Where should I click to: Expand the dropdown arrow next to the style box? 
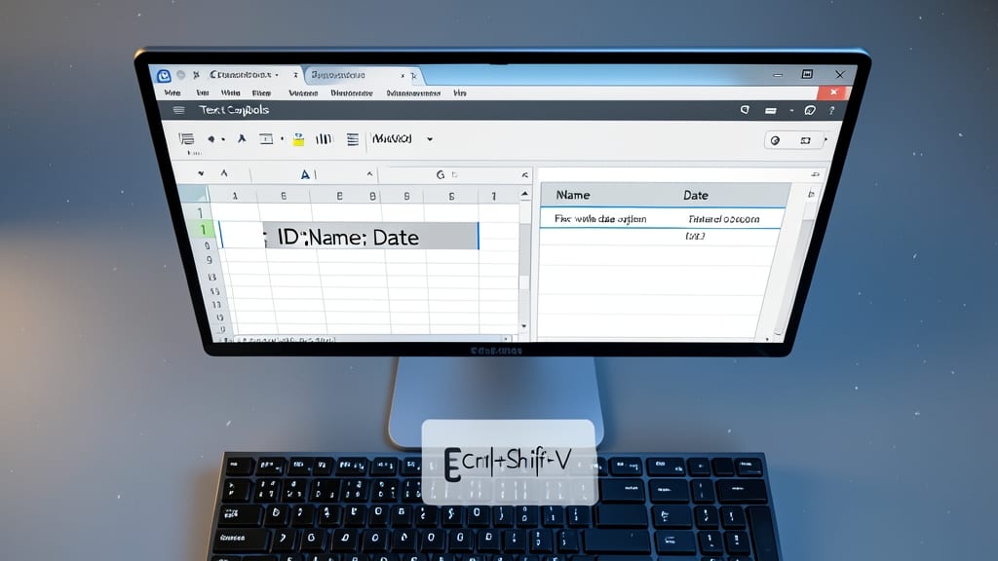430,139
